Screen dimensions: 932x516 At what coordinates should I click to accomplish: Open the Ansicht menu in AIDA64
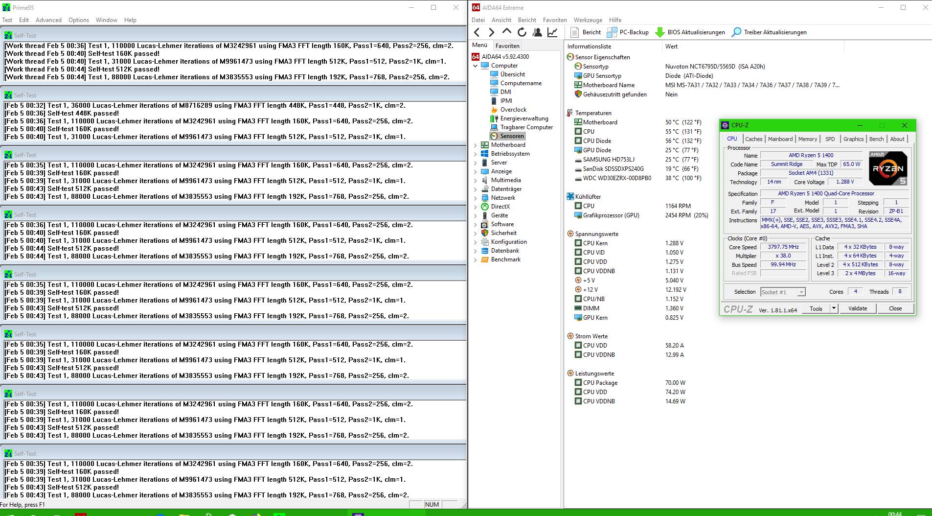tap(501, 20)
